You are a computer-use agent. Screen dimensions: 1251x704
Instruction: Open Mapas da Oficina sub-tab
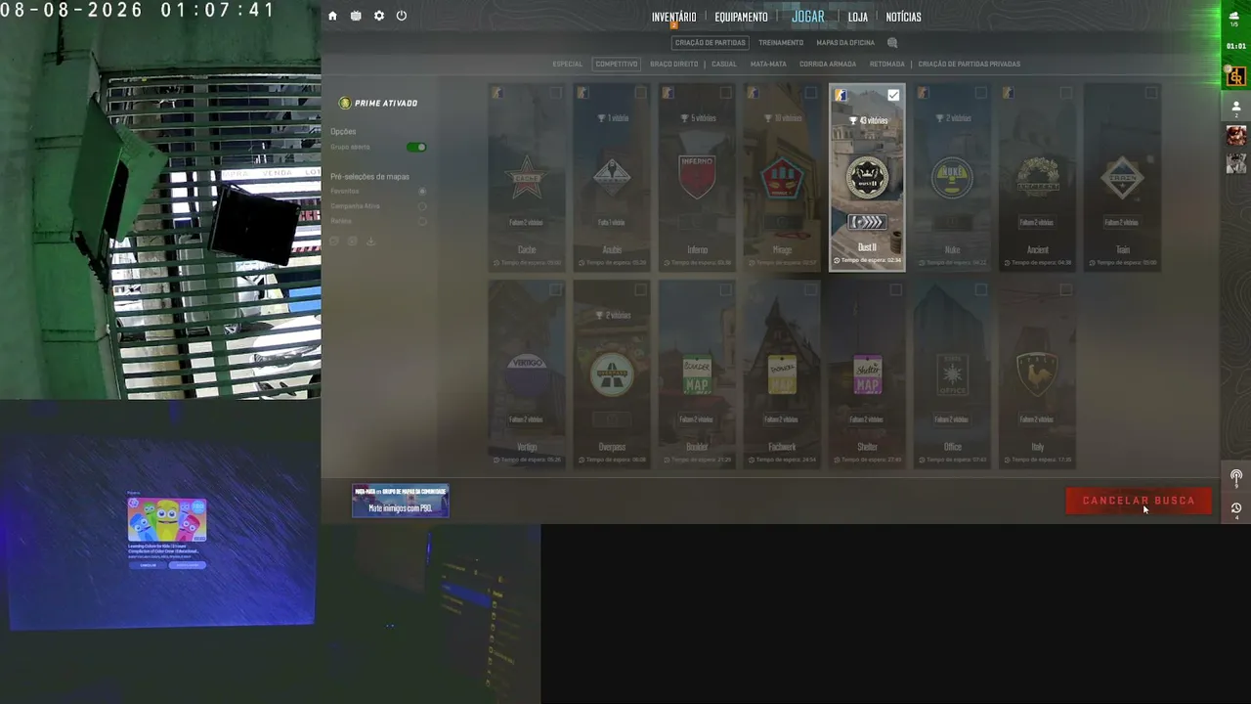[x=845, y=43]
